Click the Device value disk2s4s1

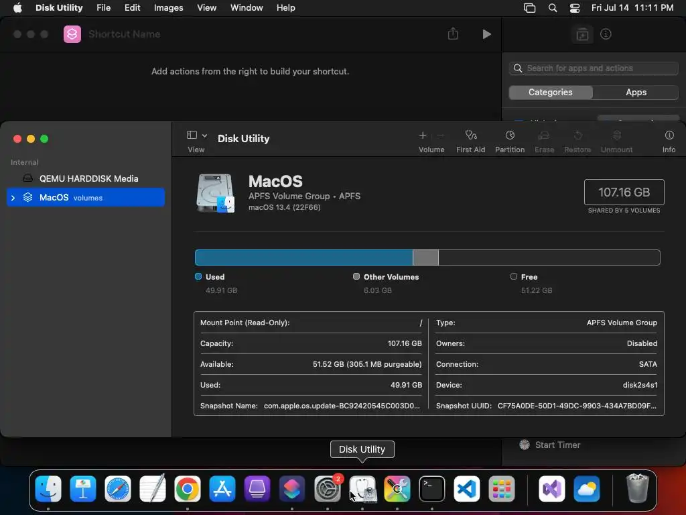(x=640, y=385)
